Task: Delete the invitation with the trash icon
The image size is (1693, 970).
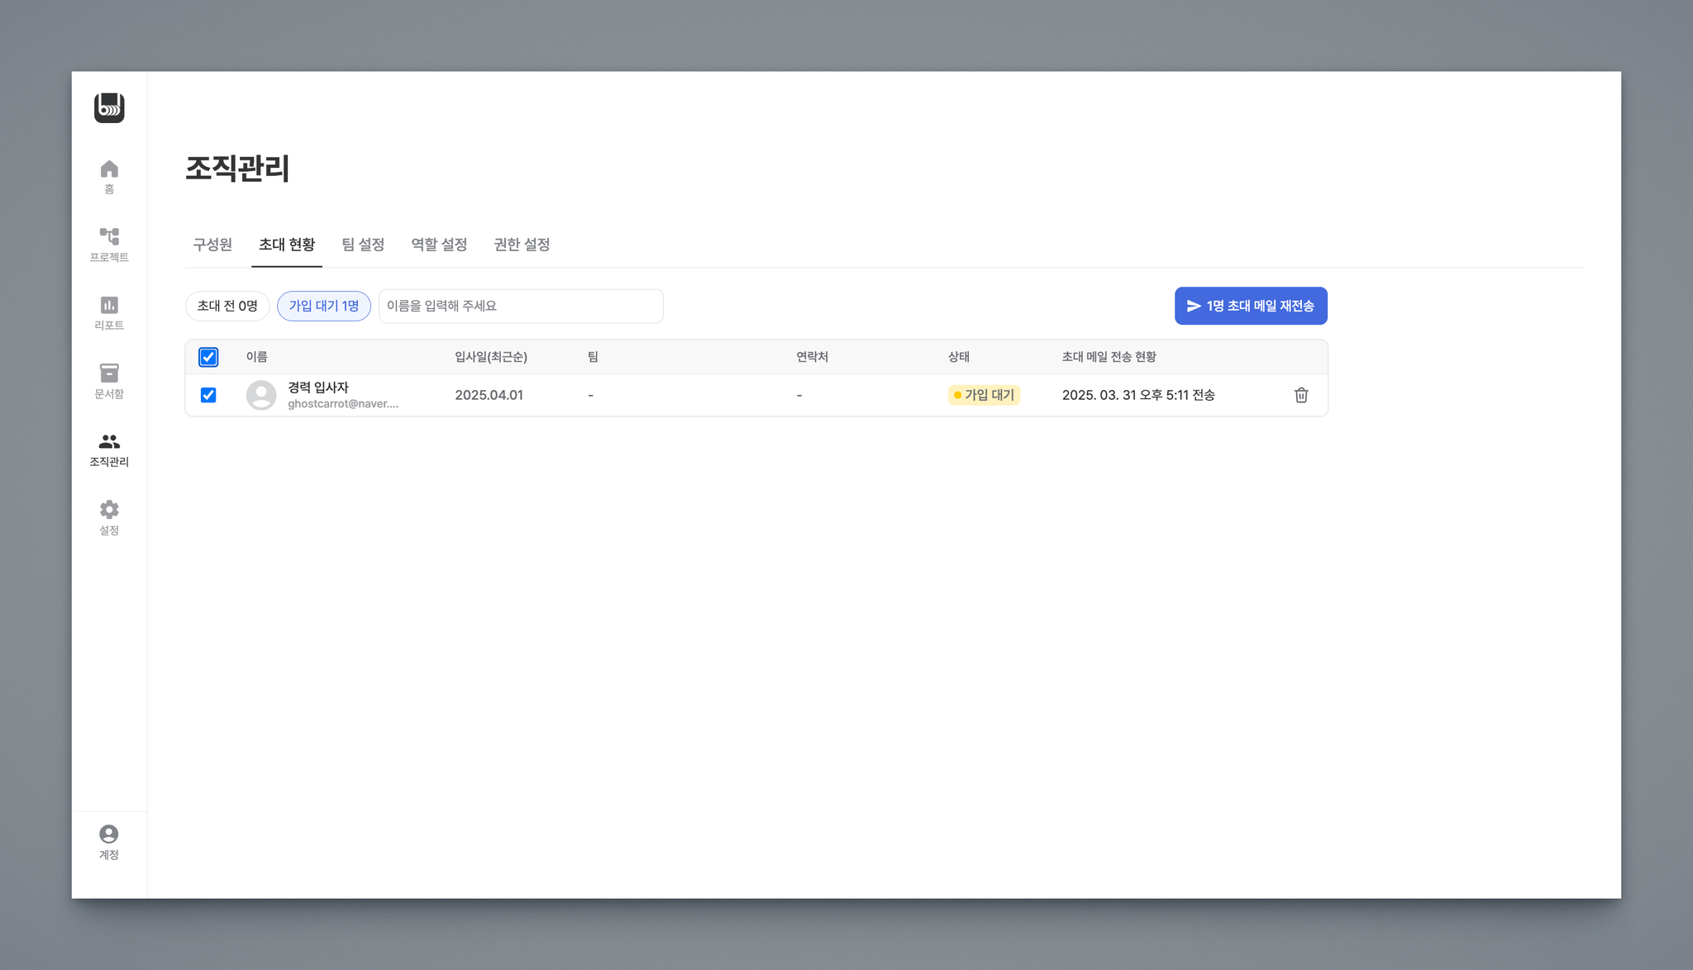Action: 1301,395
